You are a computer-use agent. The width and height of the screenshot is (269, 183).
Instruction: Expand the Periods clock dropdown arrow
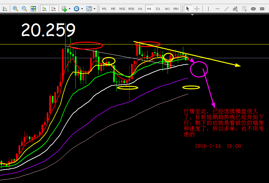82,9
